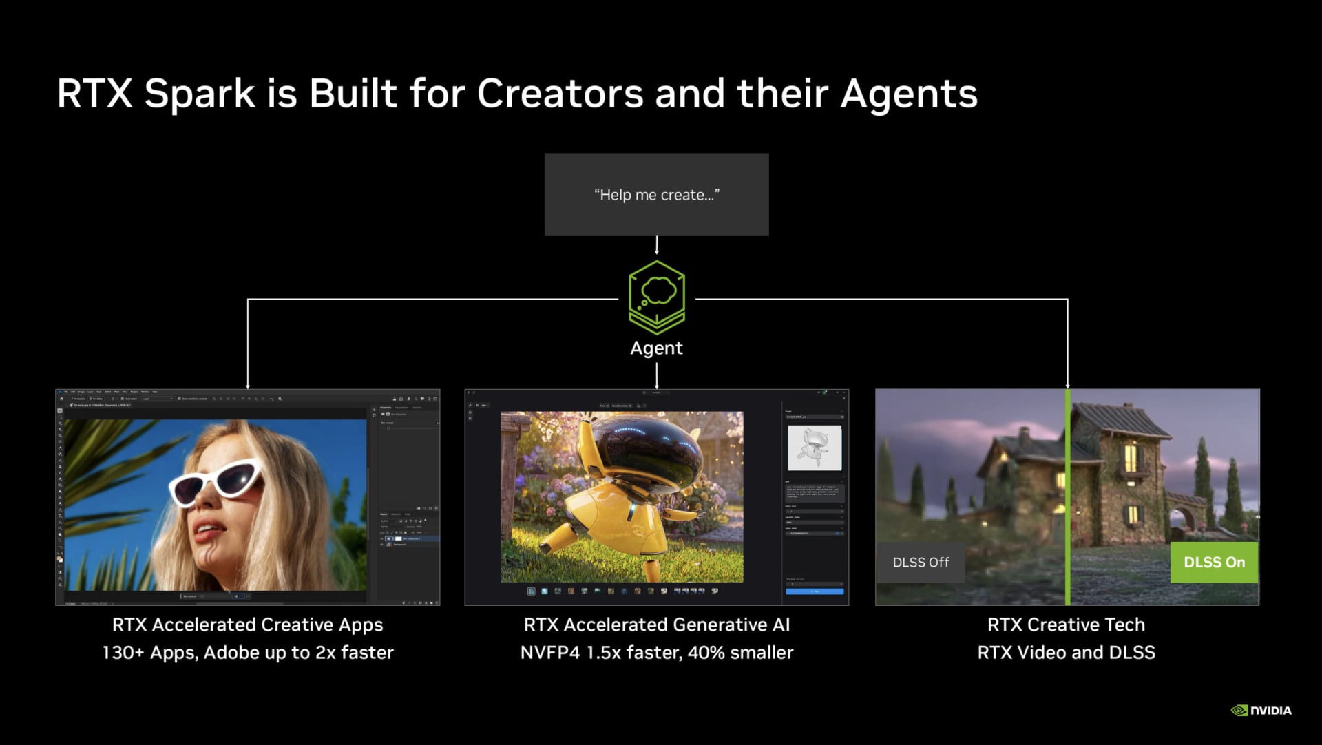
Task: Click the blue run button in the generative AI app
Action: [815, 591]
